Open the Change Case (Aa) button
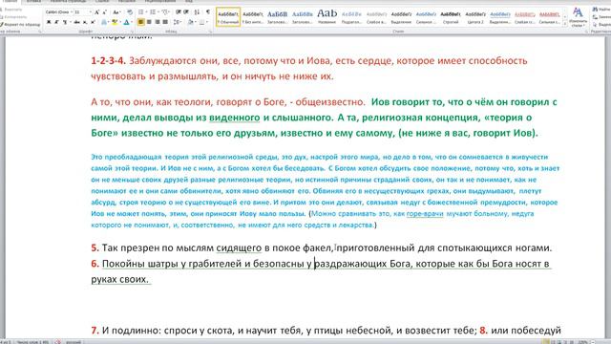Viewport: 611px width, 344px height. tap(116, 12)
